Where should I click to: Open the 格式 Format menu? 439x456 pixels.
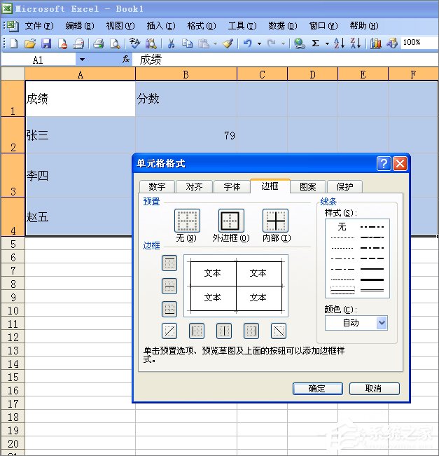point(201,26)
